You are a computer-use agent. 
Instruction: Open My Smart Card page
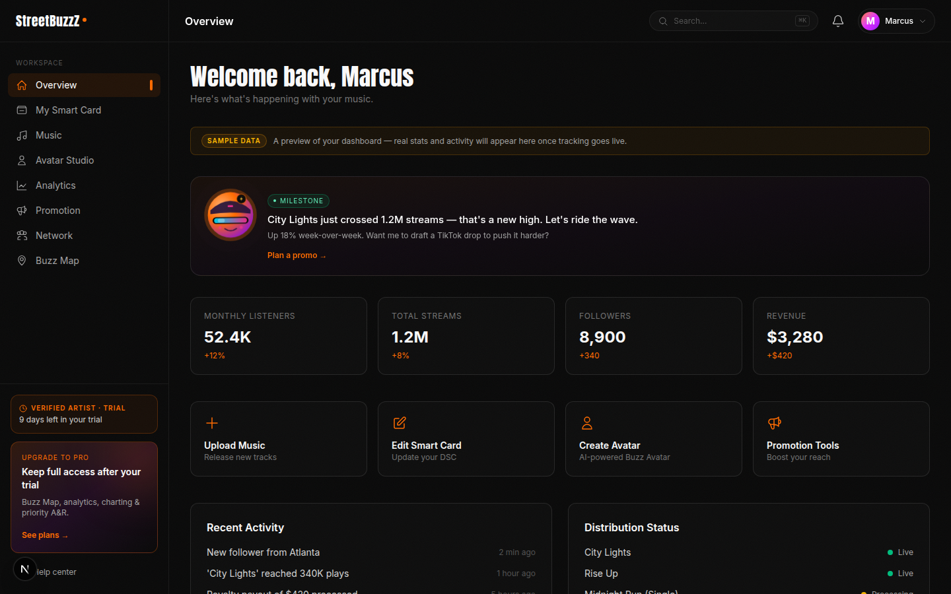pos(84,110)
